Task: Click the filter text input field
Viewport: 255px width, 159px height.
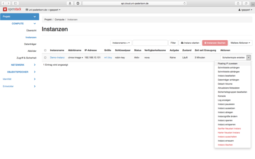Action: [x=150, y=43]
